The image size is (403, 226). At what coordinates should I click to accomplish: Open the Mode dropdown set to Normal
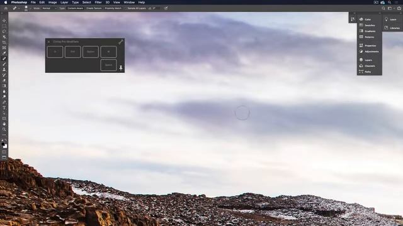tap(49, 8)
